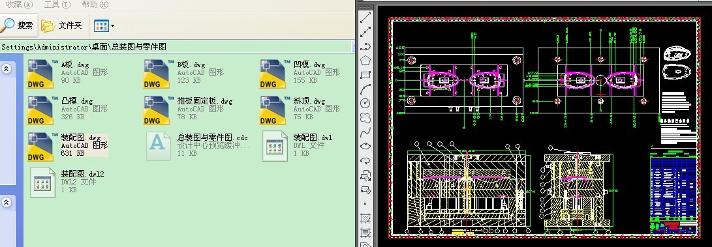Select the 总装图与零件图.cdc file icon
The width and height of the screenshot is (712, 247).
[159, 146]
